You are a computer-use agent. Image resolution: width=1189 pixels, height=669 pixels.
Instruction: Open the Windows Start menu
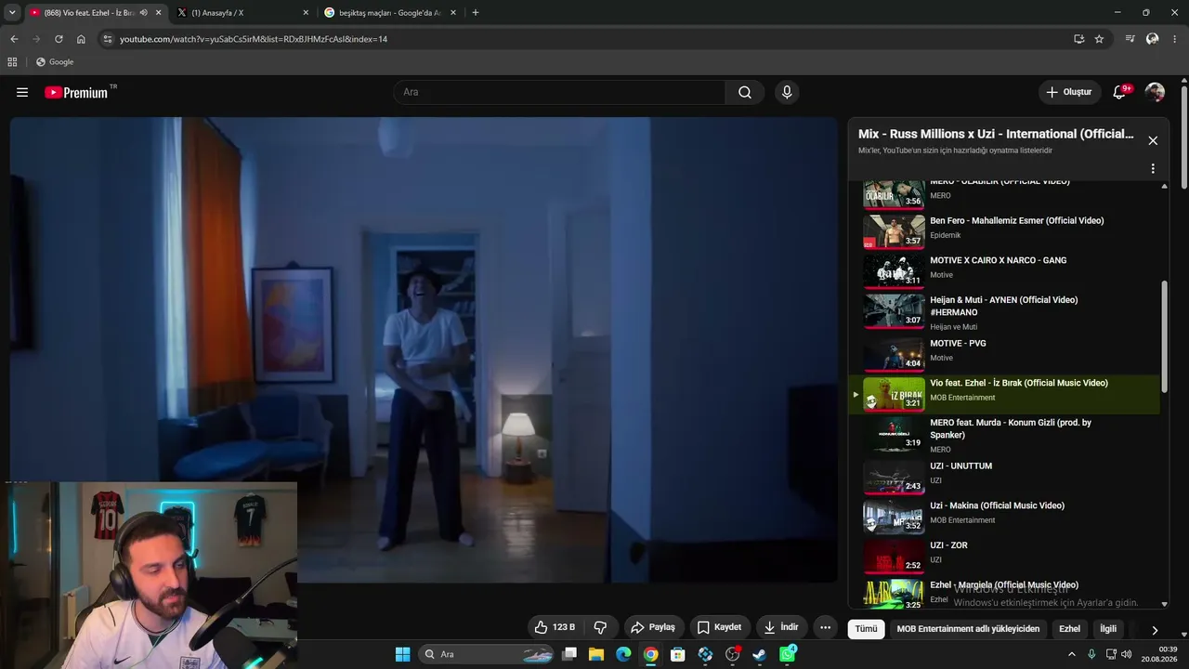pos(402,654)
